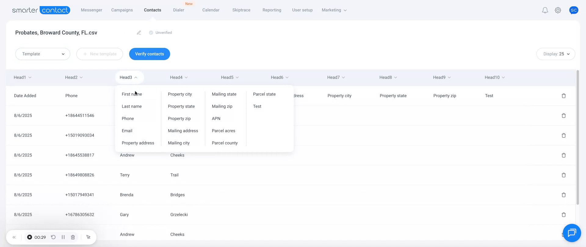Delete the +18645538817 contact row

(564, 155)
